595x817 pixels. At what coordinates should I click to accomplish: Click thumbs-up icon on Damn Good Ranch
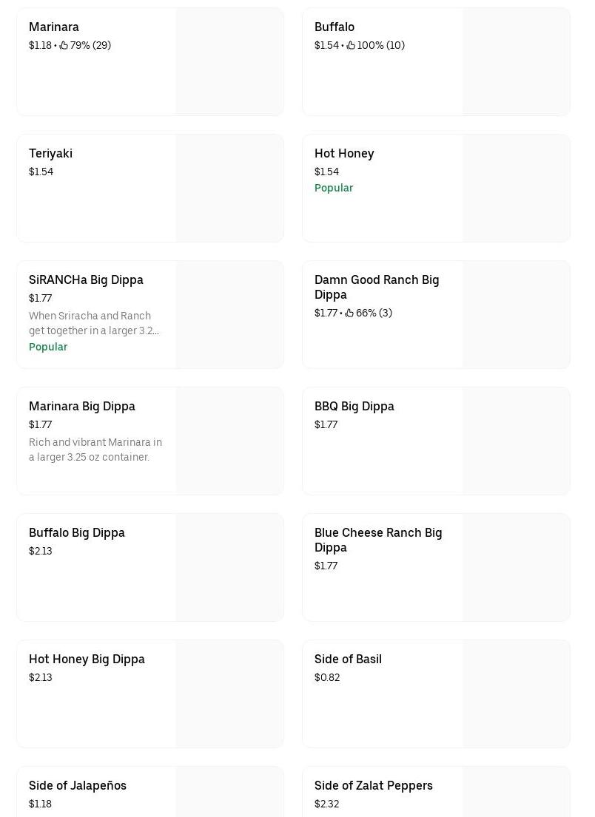(349, 313)
